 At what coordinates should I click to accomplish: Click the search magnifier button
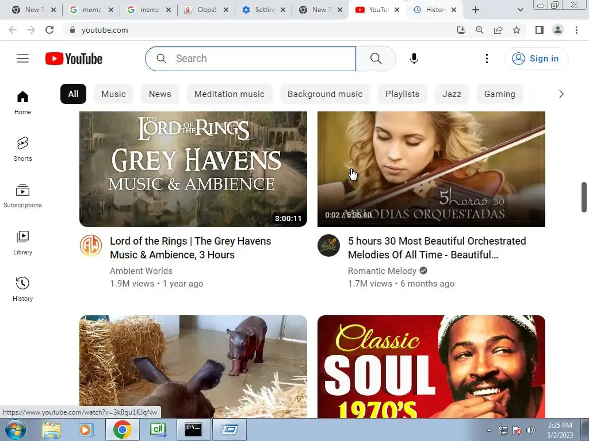376,59
